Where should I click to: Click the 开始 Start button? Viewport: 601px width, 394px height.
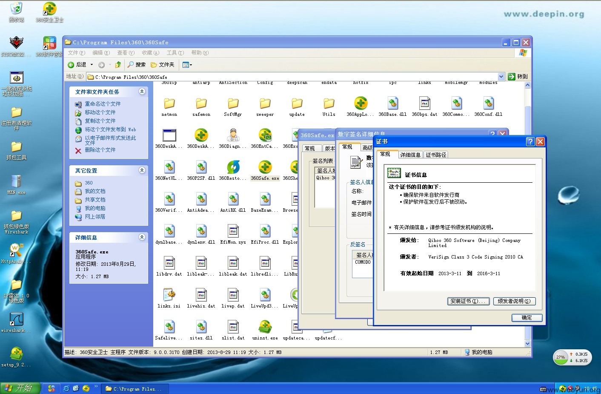coord(20,388)
